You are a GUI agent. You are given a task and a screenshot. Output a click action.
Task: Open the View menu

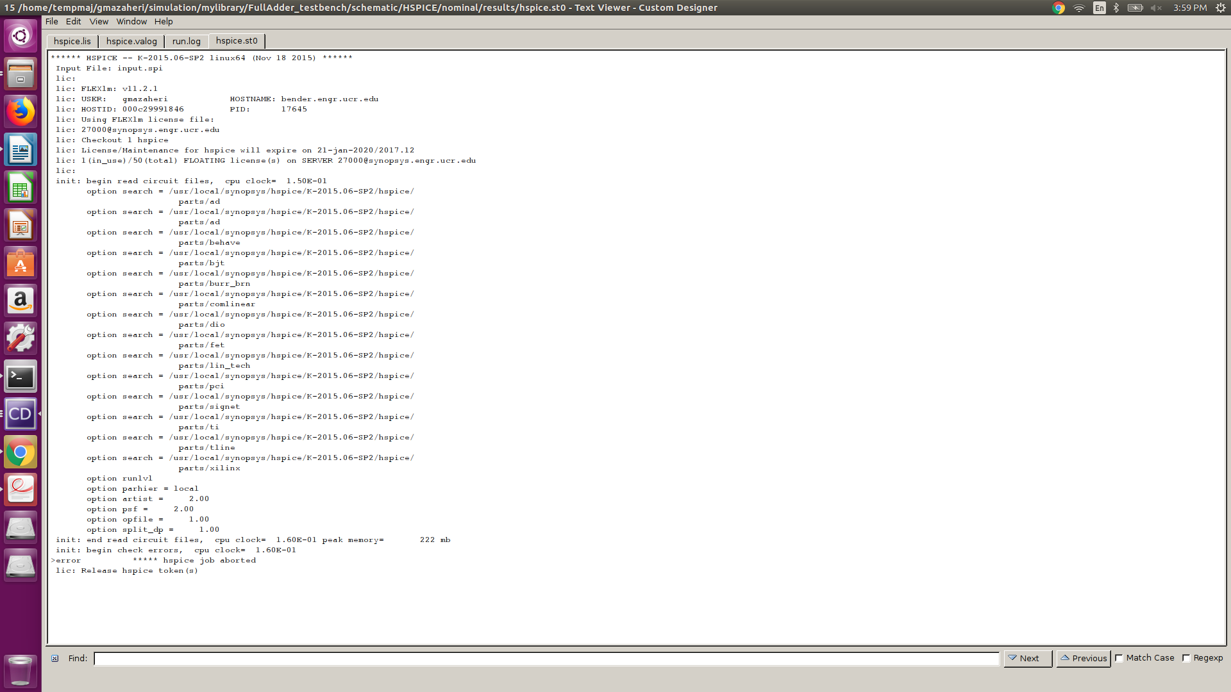(99, 21)
